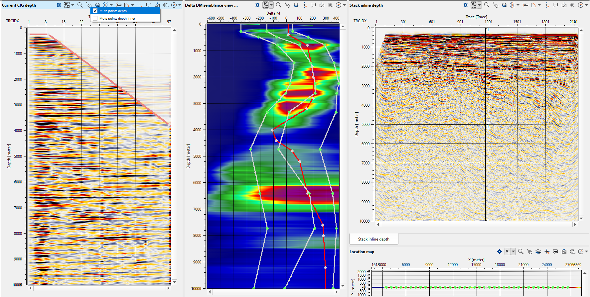590x297 pixels.
Task: Click mouse mode icon in Stack inline depth toolbar
Action: pyautogui.click(x=496, y=5)
